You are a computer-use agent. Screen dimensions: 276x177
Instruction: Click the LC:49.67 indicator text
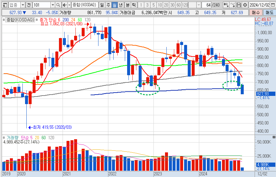point(263,19)
